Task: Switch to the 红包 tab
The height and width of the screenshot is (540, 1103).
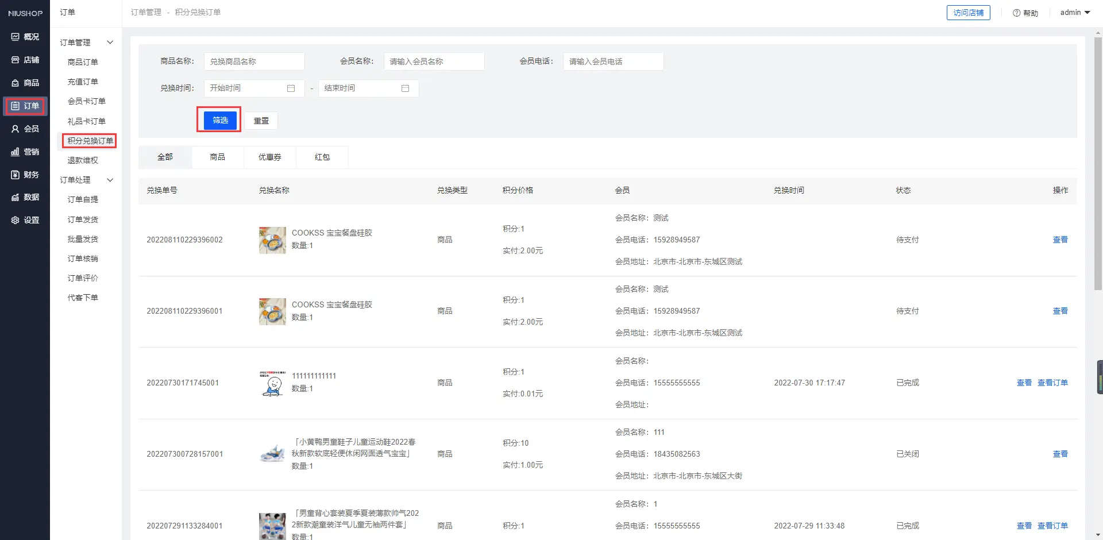Action: (x=322, y=157)
